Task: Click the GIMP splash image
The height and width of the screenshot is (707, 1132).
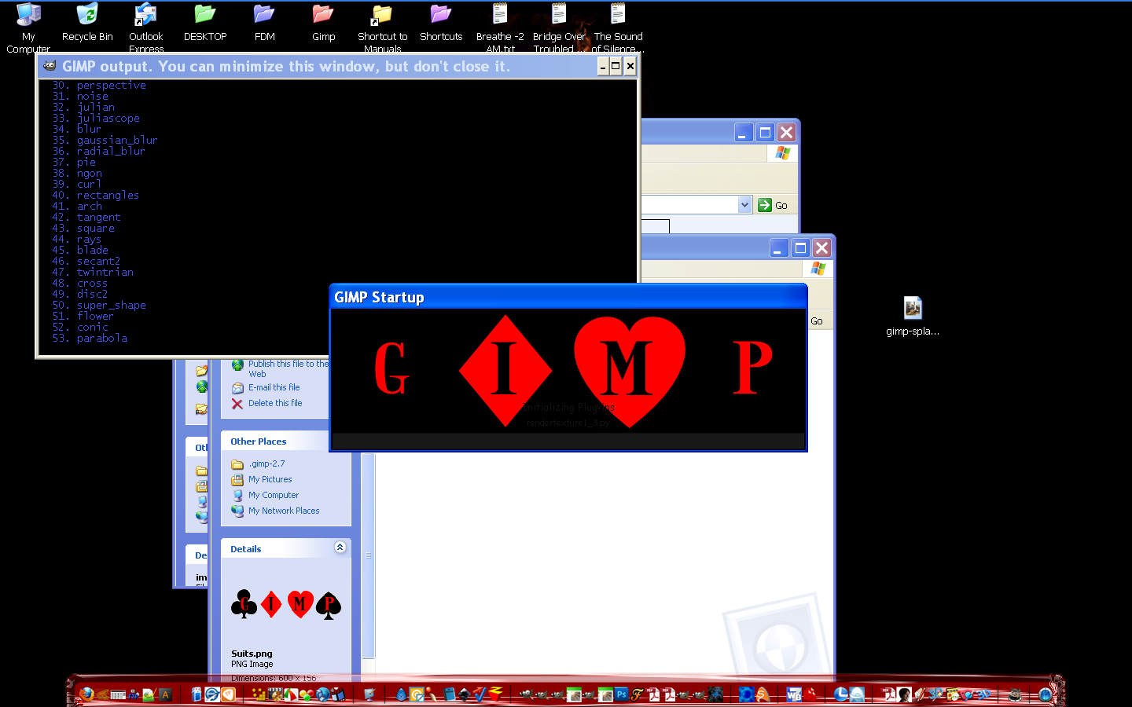Action: [568, 371]
